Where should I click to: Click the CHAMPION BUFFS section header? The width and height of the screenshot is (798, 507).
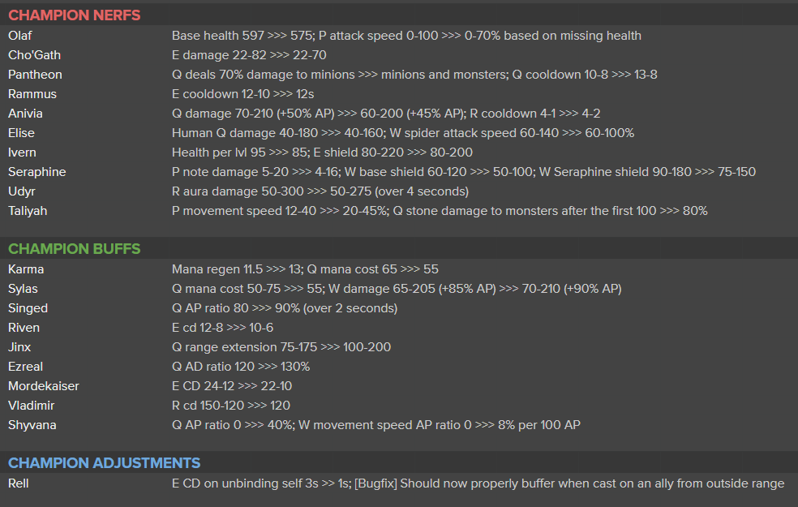point(75,249)
